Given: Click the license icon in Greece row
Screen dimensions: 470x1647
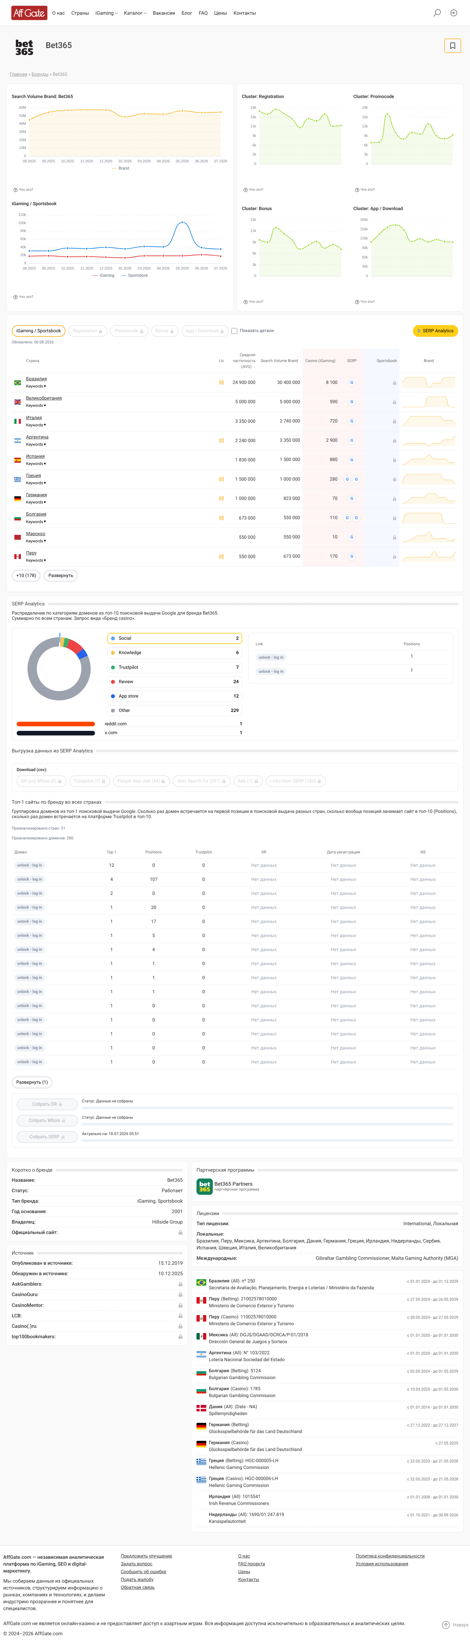Looking at the screenshot, I should pyautogui.click(x=222, y=479).
